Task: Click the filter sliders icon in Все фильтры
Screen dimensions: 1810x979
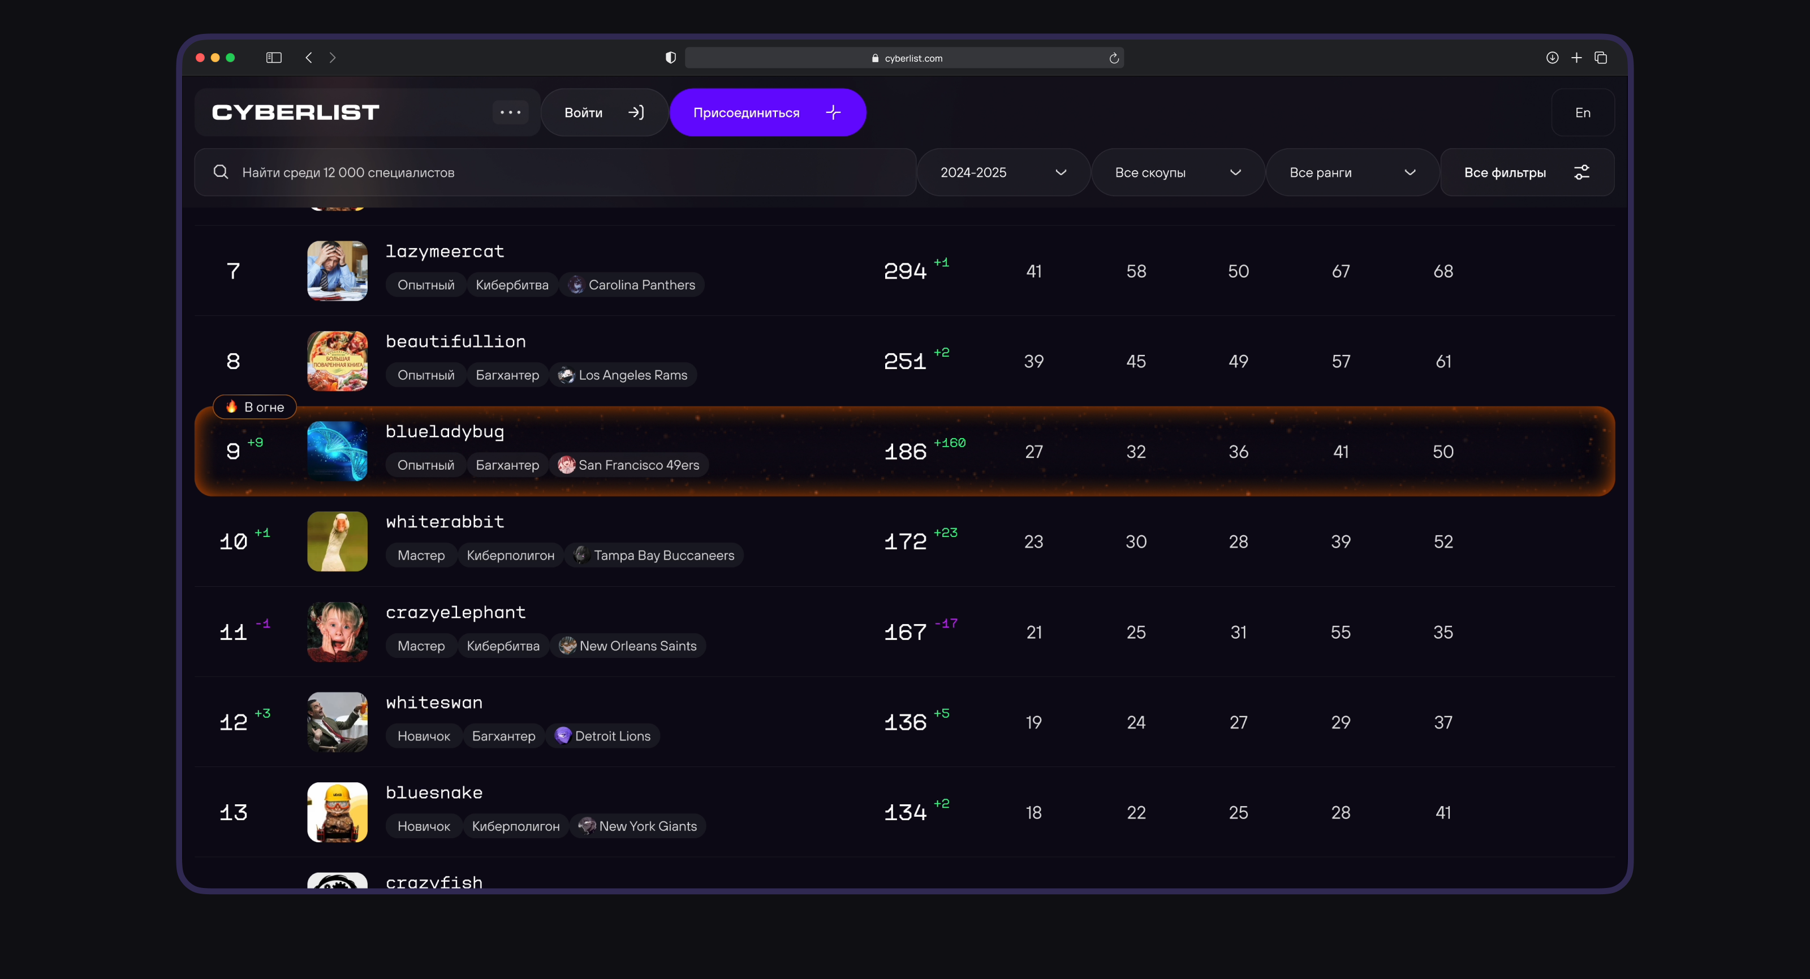Action: (1581, 172)
